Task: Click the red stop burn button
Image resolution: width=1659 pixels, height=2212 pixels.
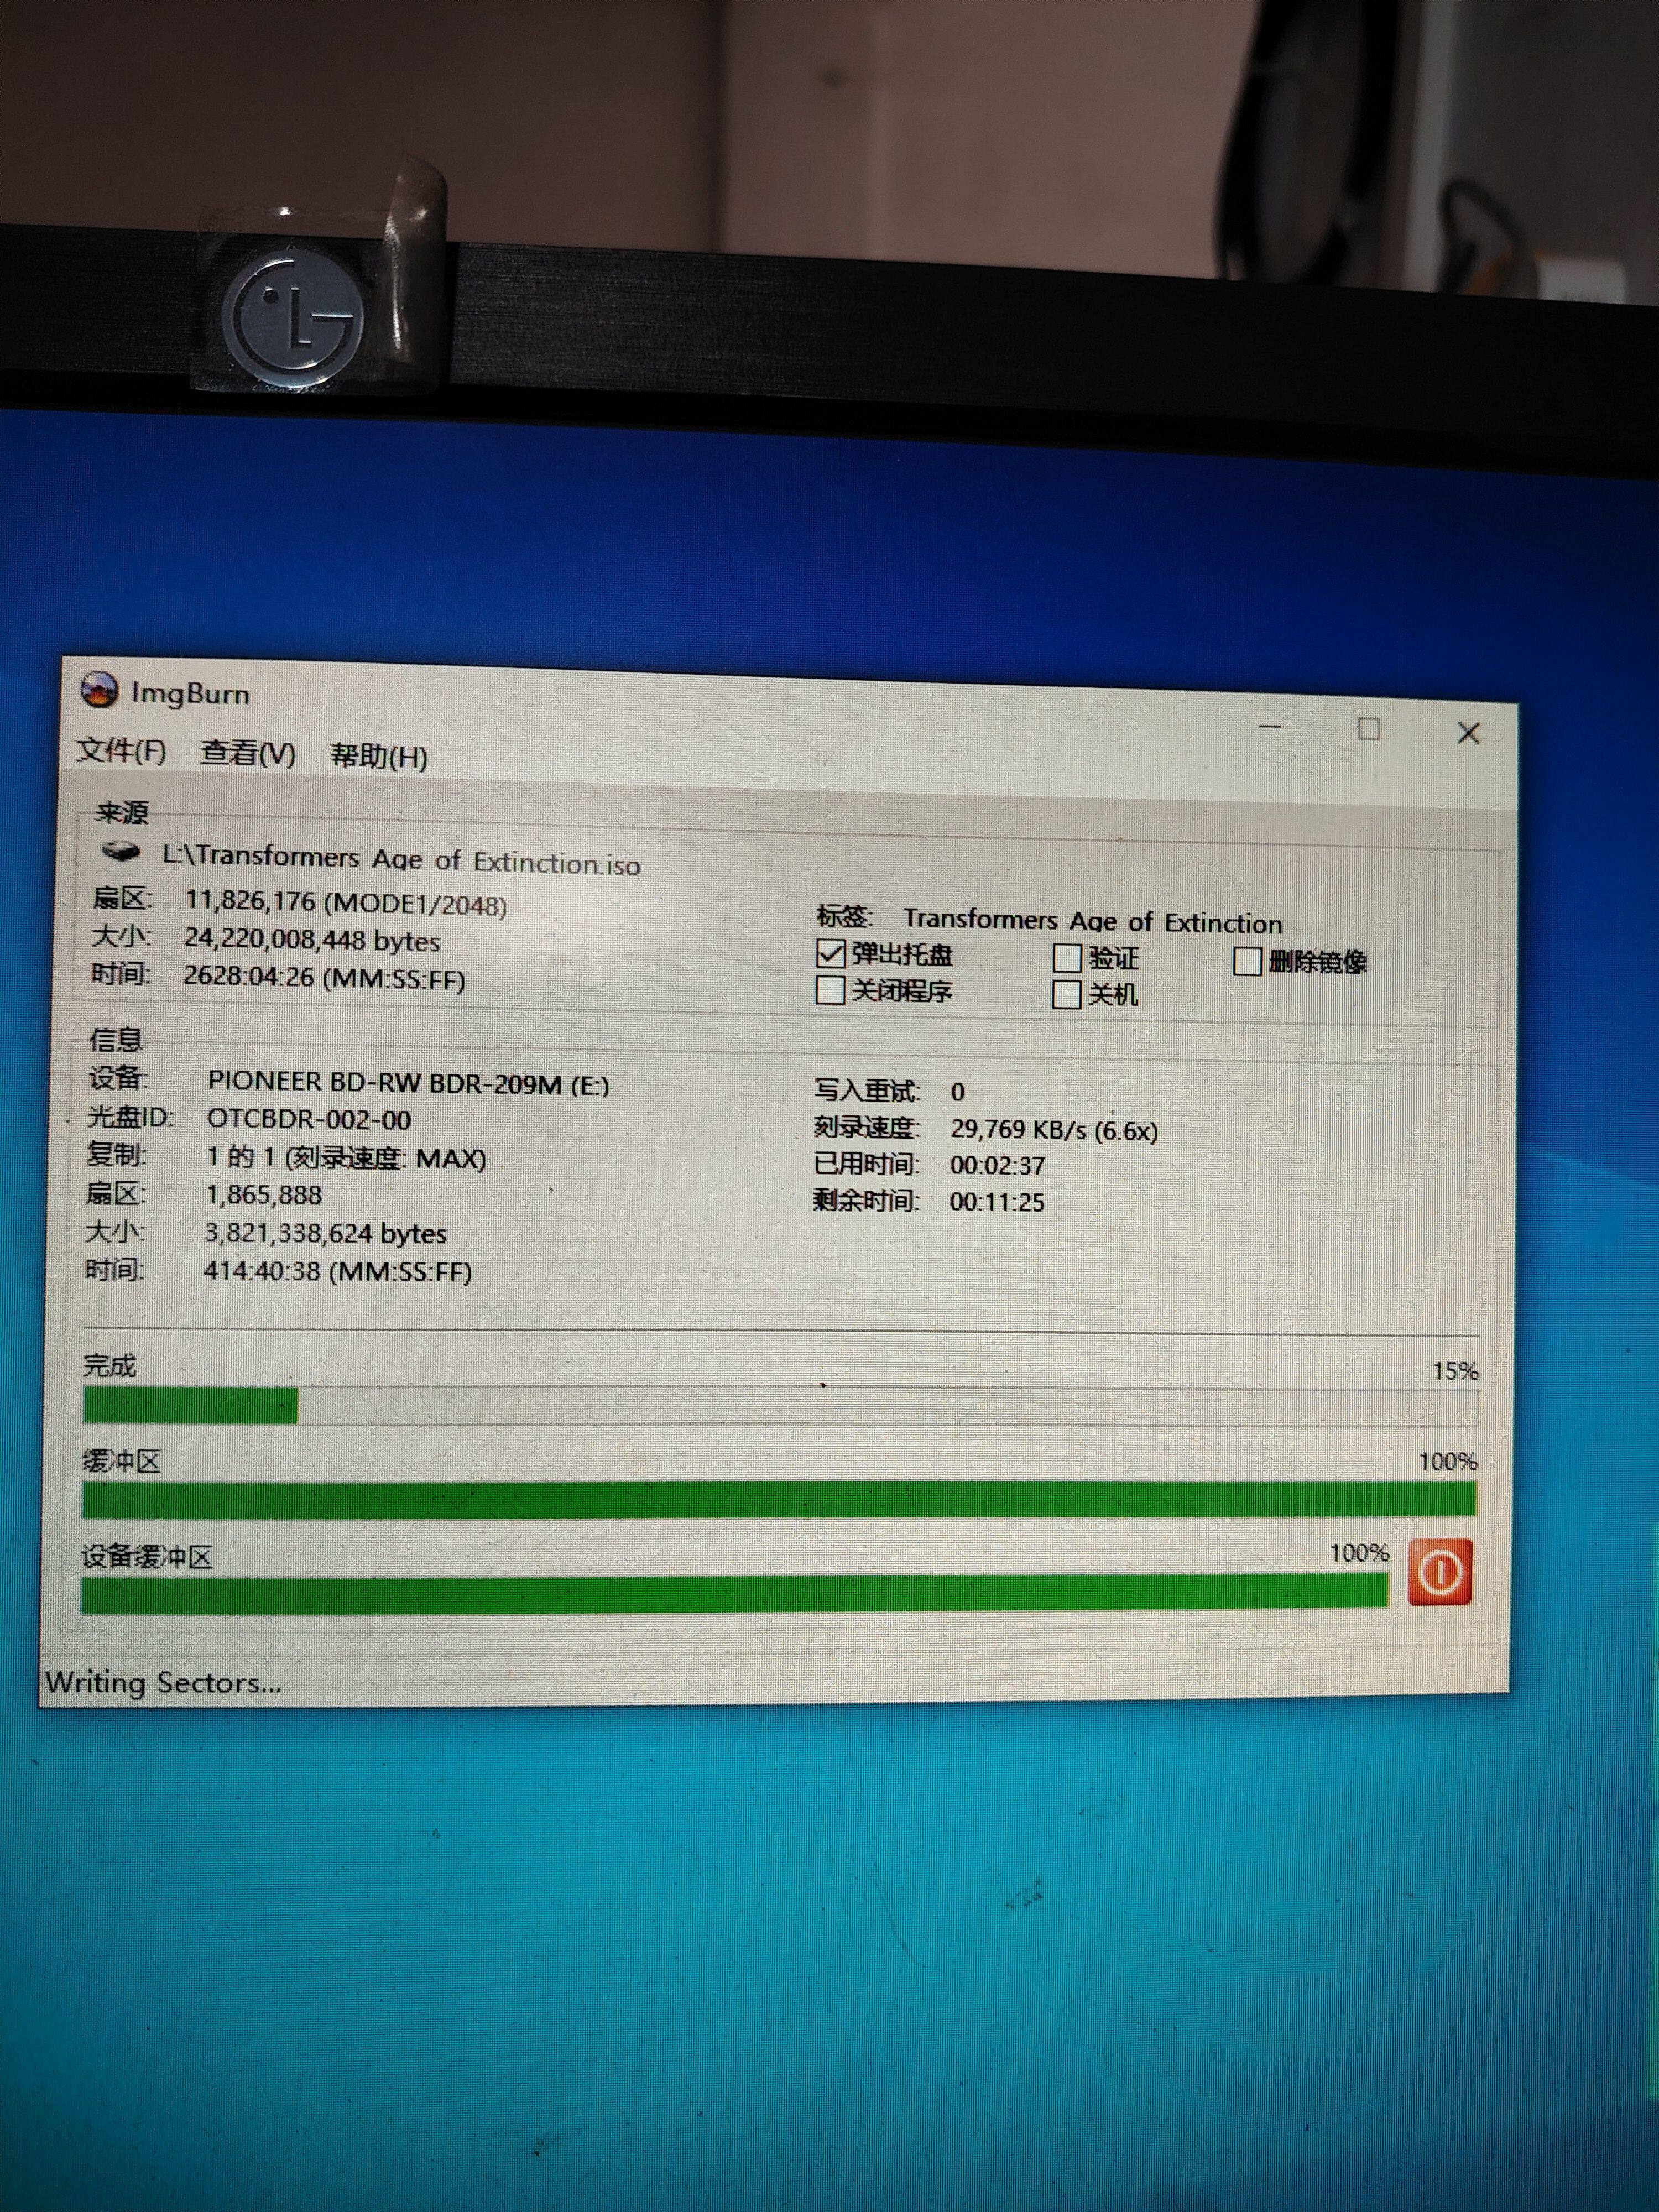Action: click(1439, 1571)
